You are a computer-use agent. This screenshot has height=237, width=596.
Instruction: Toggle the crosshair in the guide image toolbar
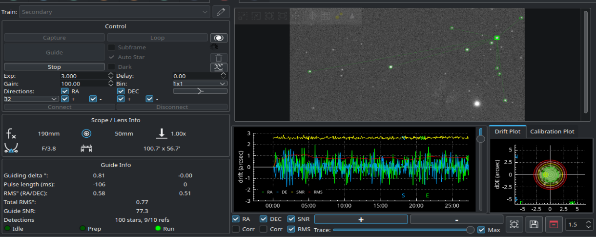click(x=313, y=16)
